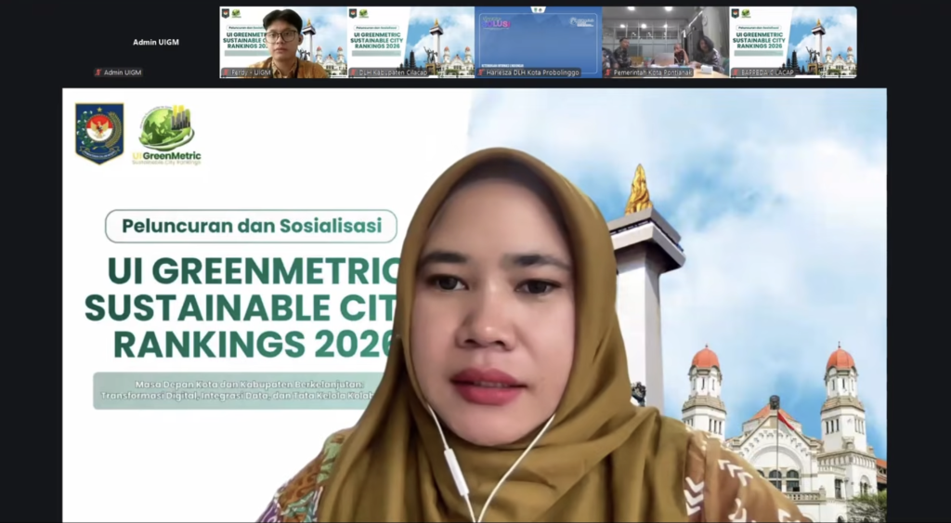951x523 pixels.
Task: Click muted mic icon on Hariesza DLH Kota Probolinggo
Action: pos(481,72)
